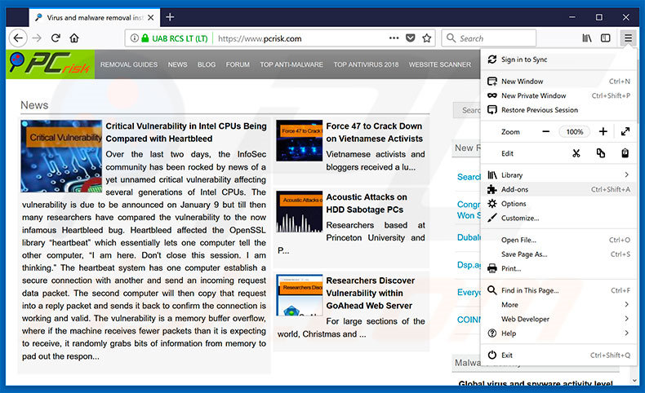The width and height of the screenshot is (645, 393).
Task: Reload the current page
Action: pos(56,38)
